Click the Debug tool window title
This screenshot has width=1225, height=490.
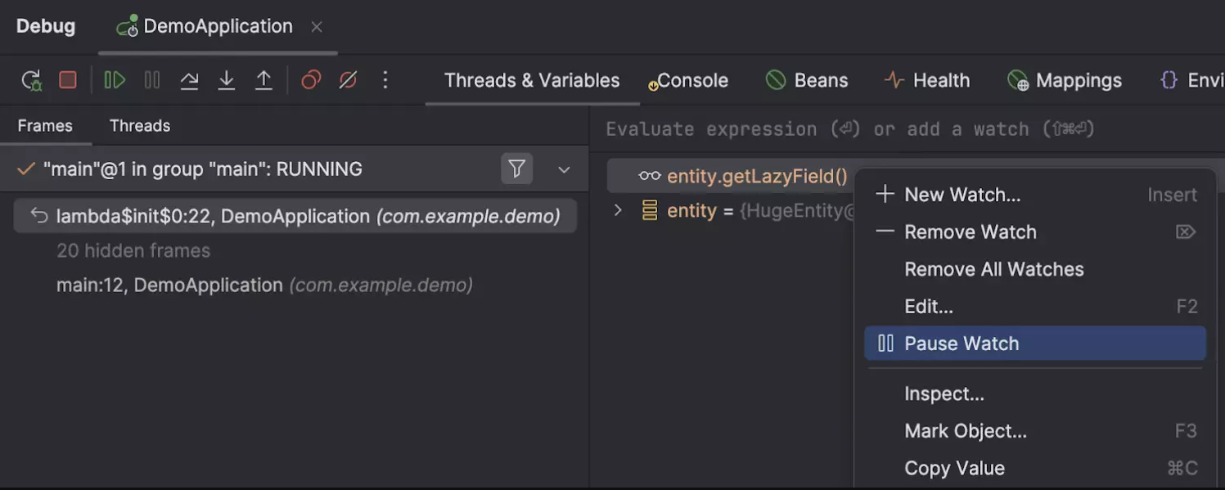point(46,26)
